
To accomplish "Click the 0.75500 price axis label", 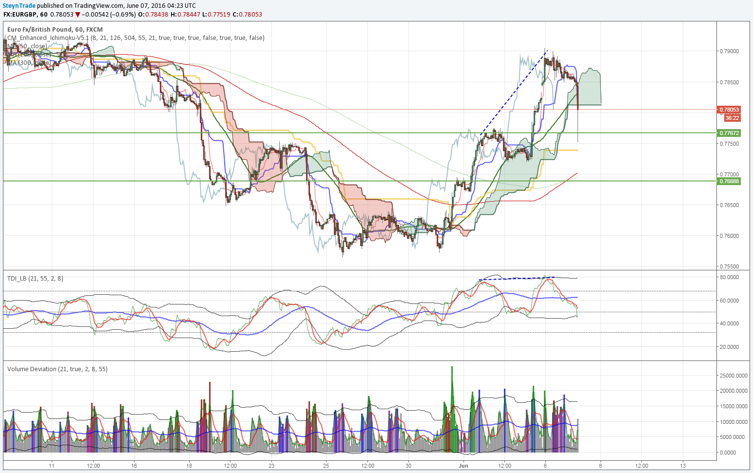I will tap(729, 266).
